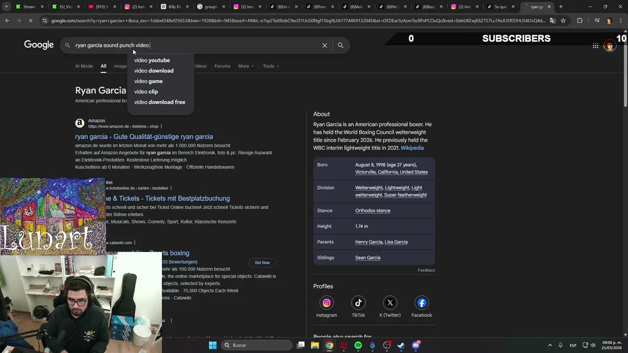Screen dimensions: 628x353
Task: Select "video download free" suggestion
Action: (160, 102)
